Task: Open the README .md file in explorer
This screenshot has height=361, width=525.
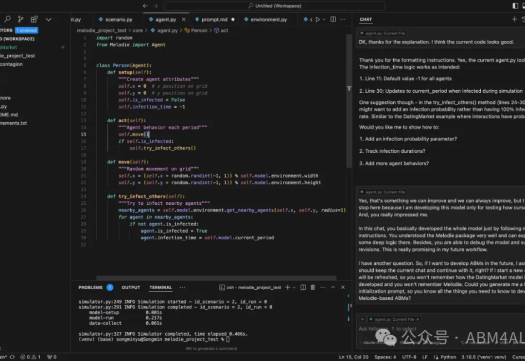Action: [x=9, y=115]
